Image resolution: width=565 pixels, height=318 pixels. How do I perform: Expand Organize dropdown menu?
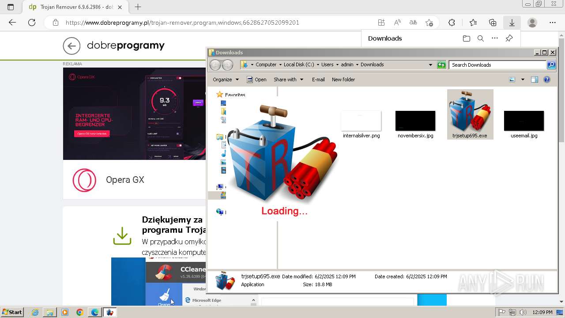(x=226, y=79)
